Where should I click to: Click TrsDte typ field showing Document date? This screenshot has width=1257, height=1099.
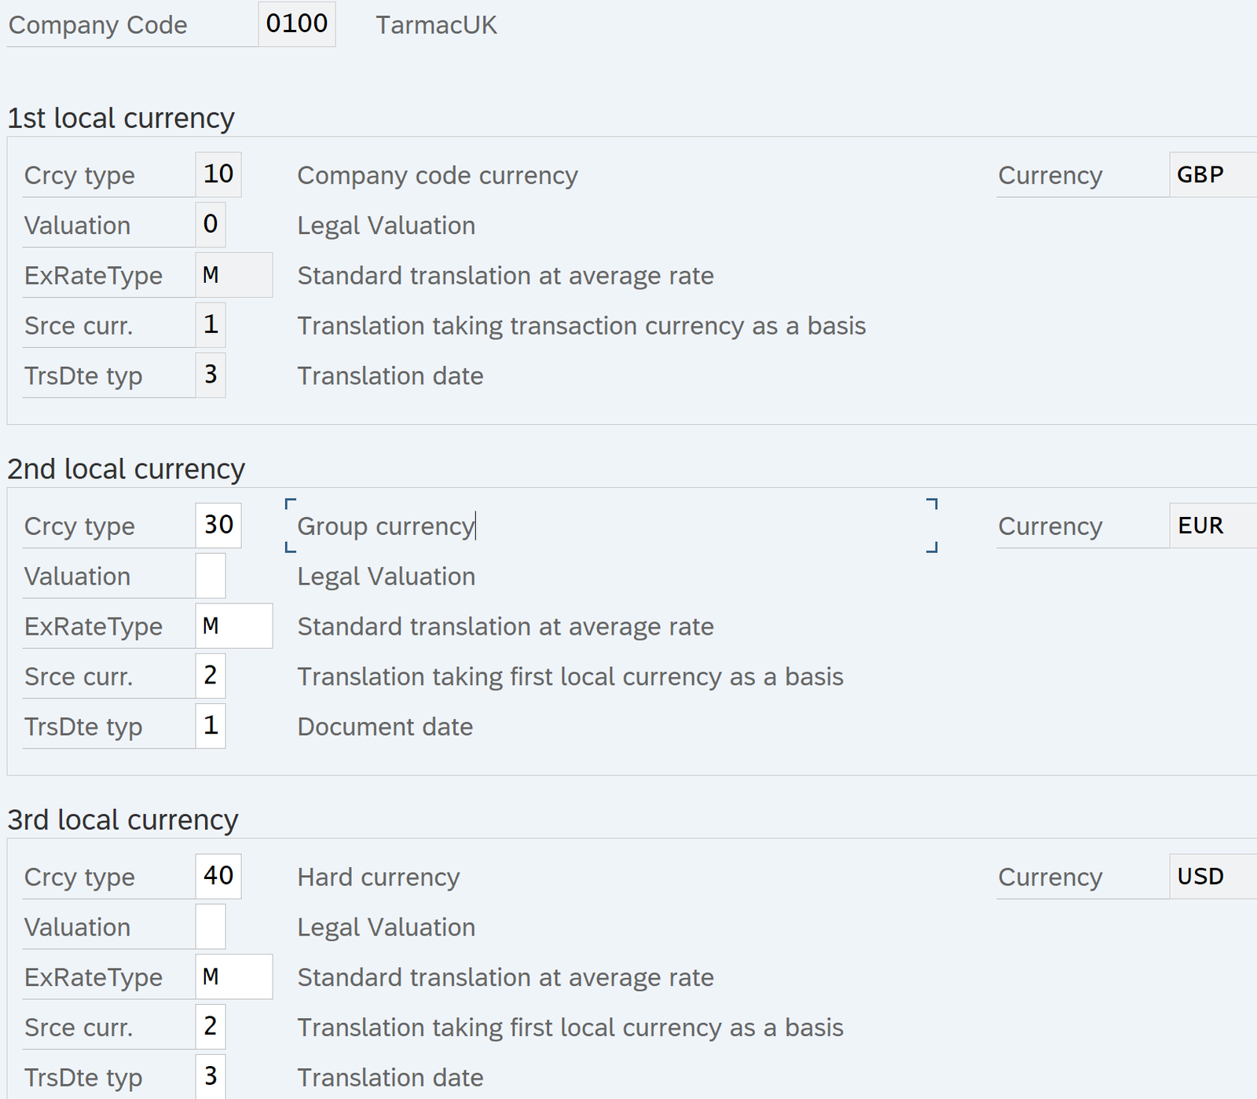210,727
